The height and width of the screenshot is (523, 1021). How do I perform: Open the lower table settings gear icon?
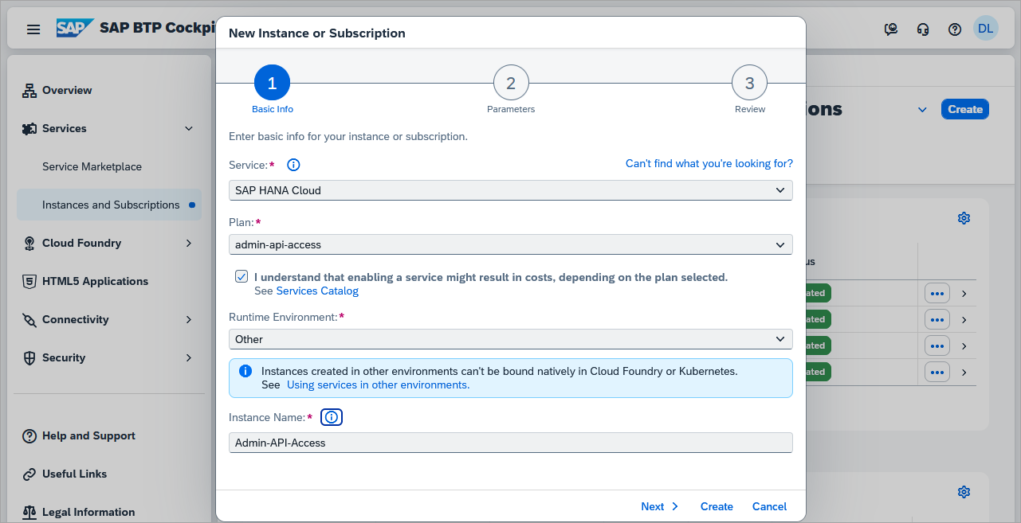pyautogui.click(x=964, y=492)
